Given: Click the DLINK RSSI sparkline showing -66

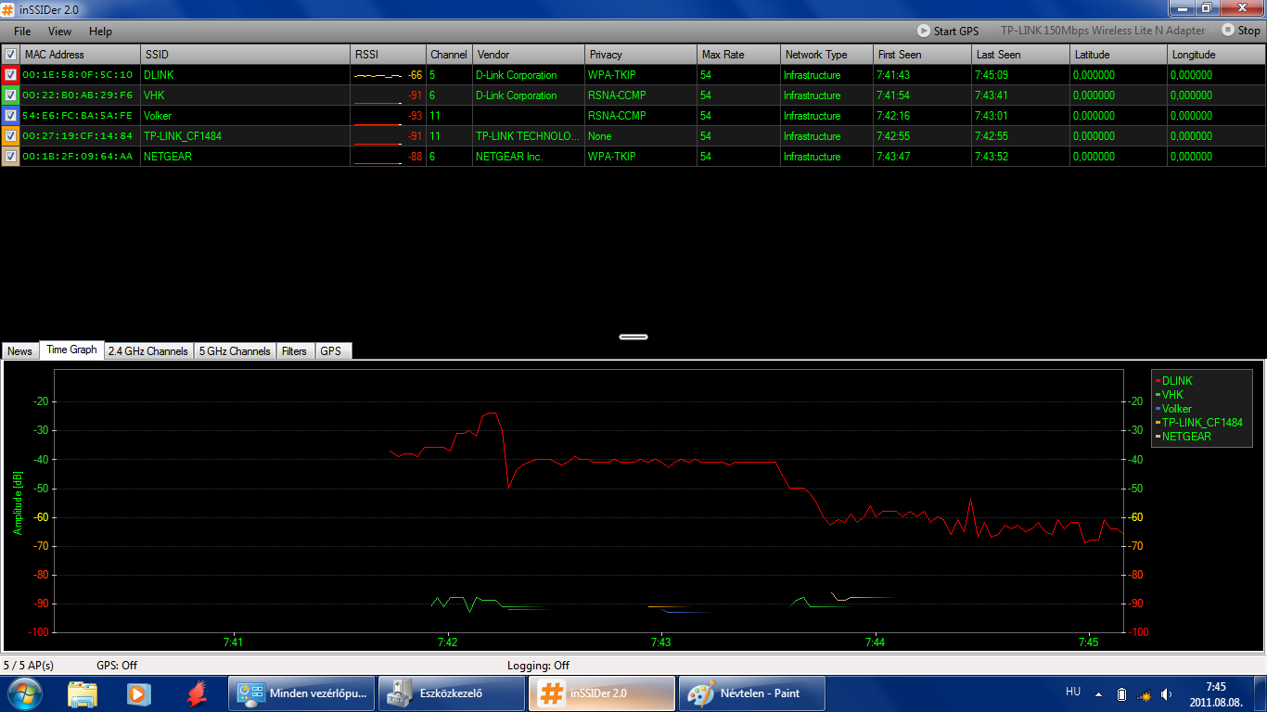Looking at the screenshot, I should click(389, 75).
